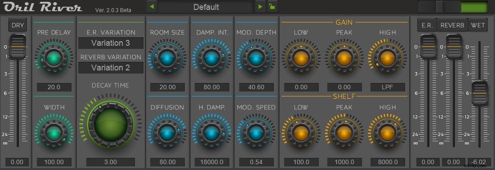Click the Shelf Low value field 100.0
The width and height of the screenshot is (495, 170).
(301, 162)
